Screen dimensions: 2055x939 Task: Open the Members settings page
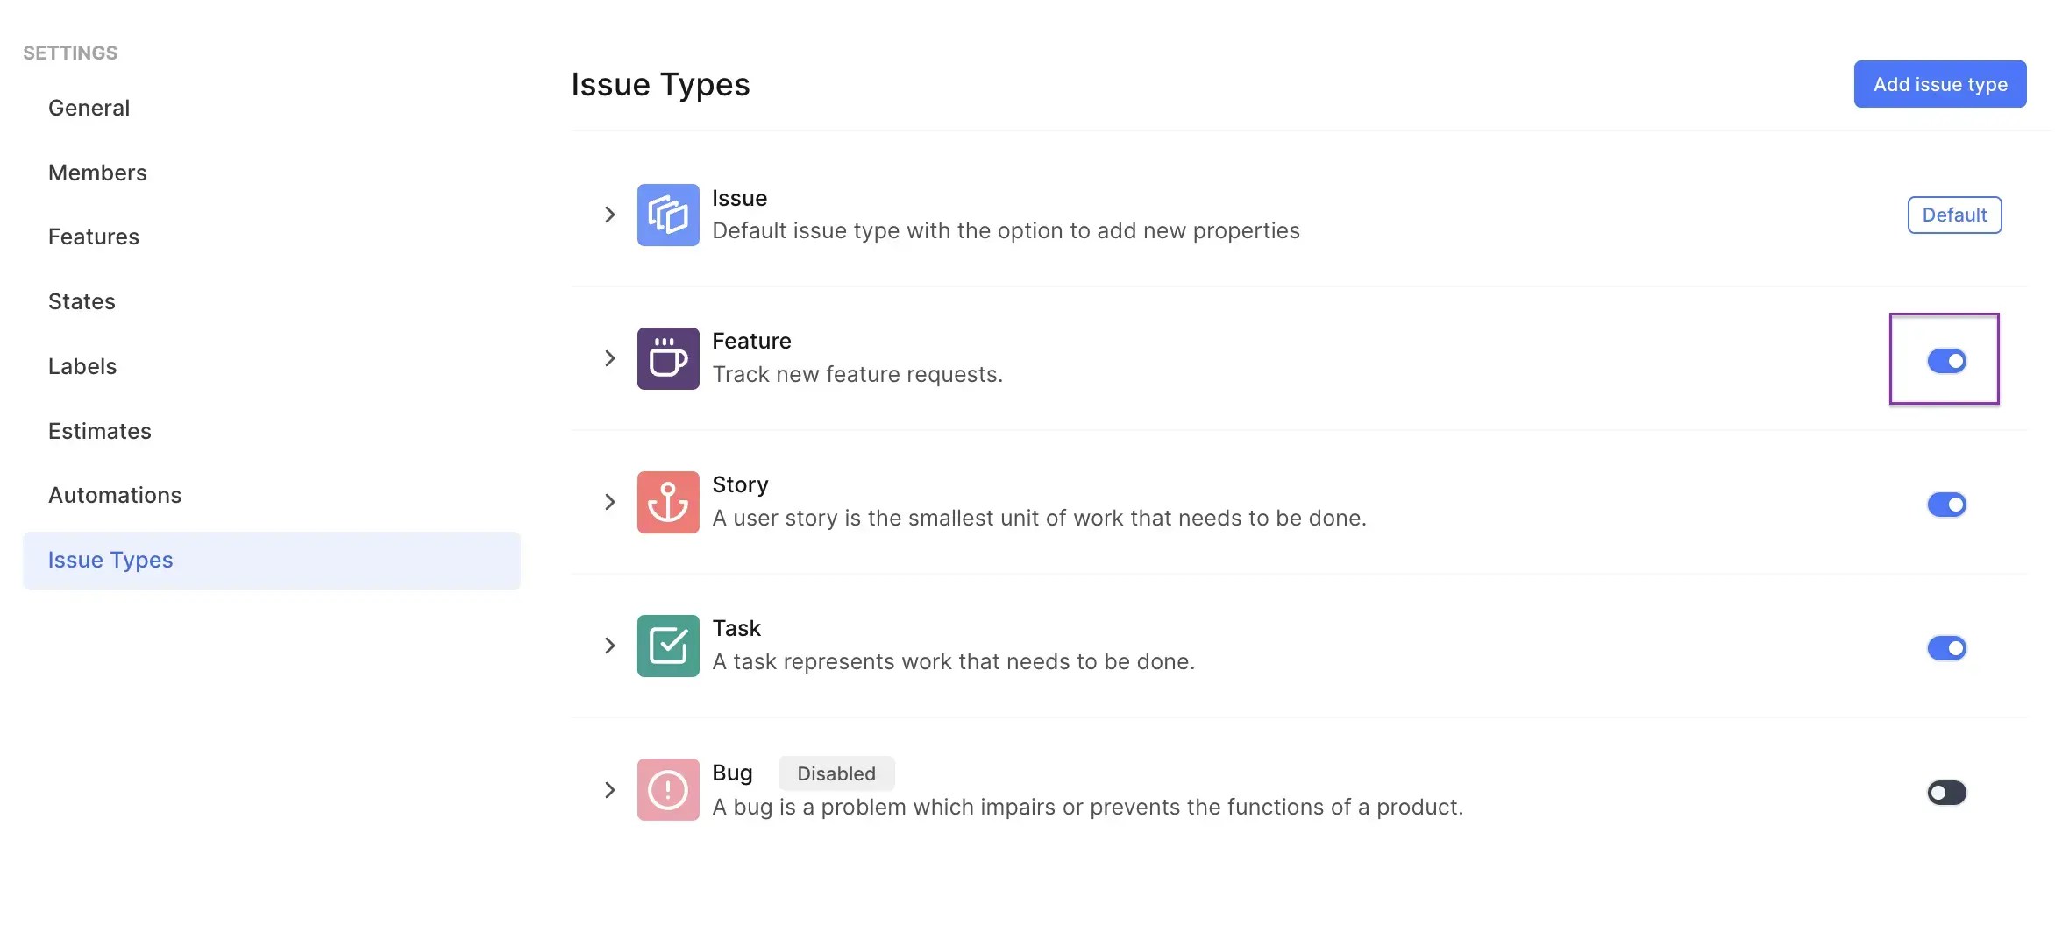click(x=97, y=173)
